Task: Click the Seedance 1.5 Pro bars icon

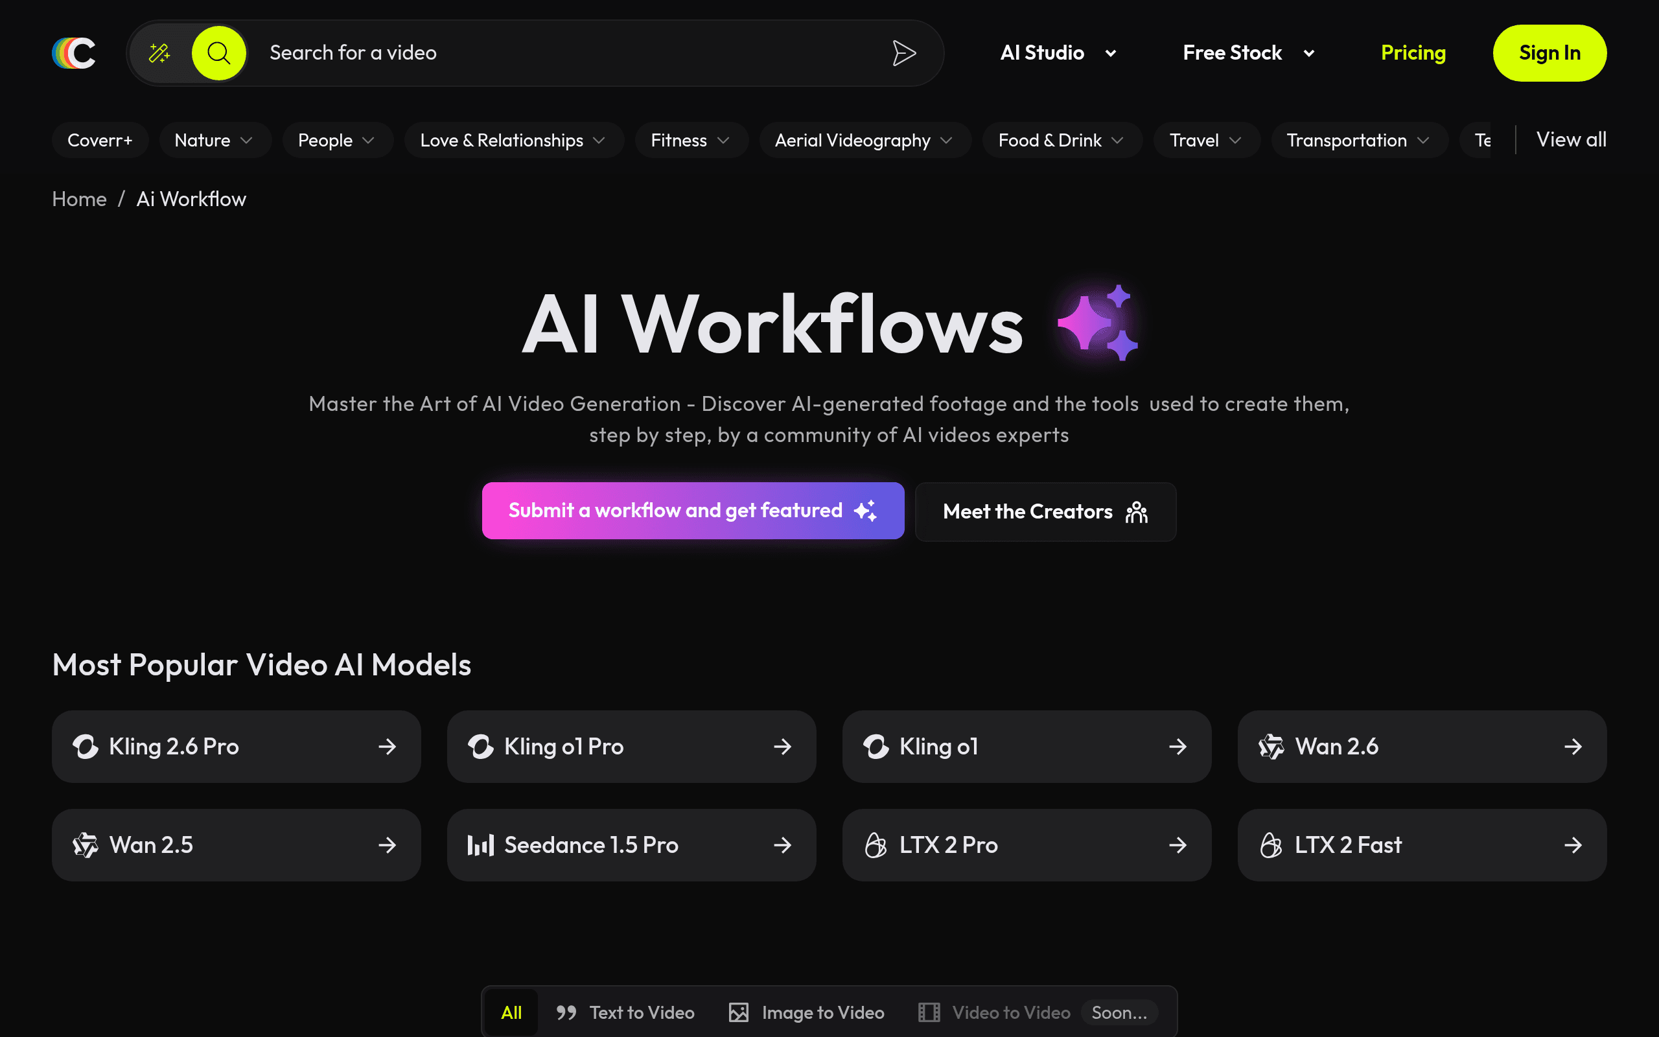Action: click(x=481, y=845)
